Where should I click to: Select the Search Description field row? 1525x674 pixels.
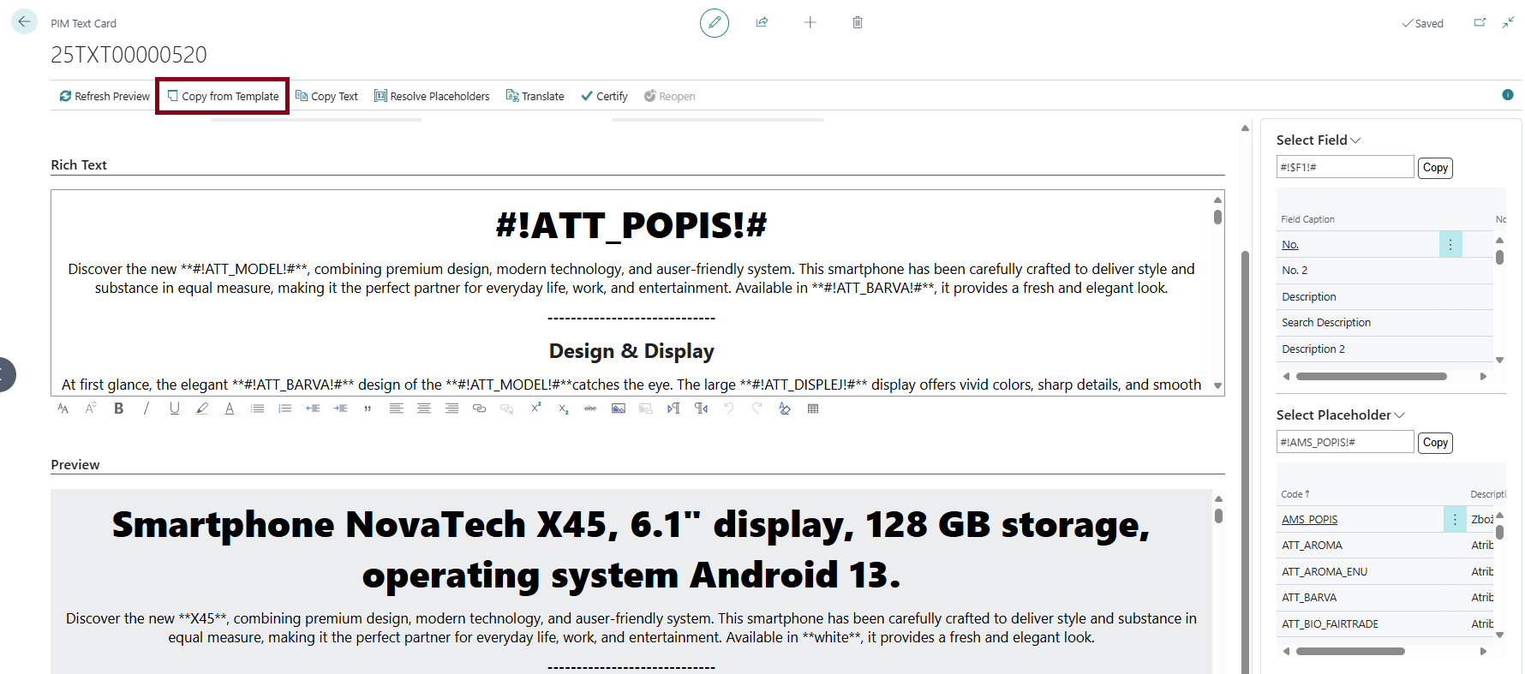pyautogui.click(x=1384, y=323)
